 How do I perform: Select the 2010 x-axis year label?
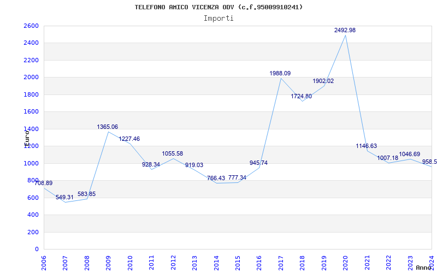pos(130,263)
